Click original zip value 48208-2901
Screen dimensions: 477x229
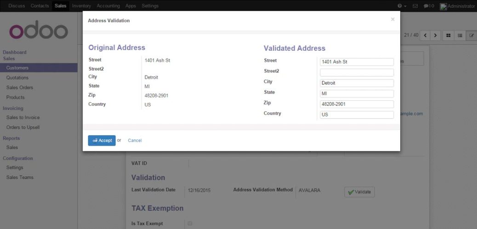pos(156,96)
